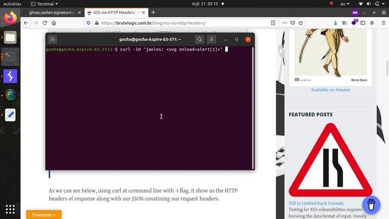Open Activities overview
Image resolution: width=389 pixels, height=219 pixels.
click(12, 4)
